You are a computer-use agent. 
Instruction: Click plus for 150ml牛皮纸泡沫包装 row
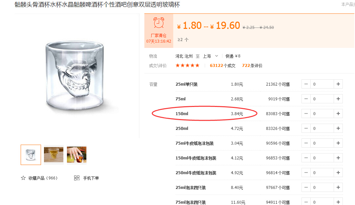(x=338, y=158)
